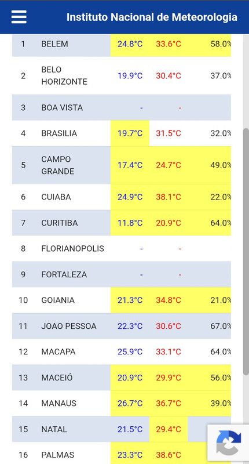Viewport: 249px width, 464px height.
Task: Select the NATAL city name
Action: (x=54, y=429)
